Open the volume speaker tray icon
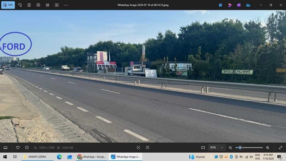 (x=251, y=157)
